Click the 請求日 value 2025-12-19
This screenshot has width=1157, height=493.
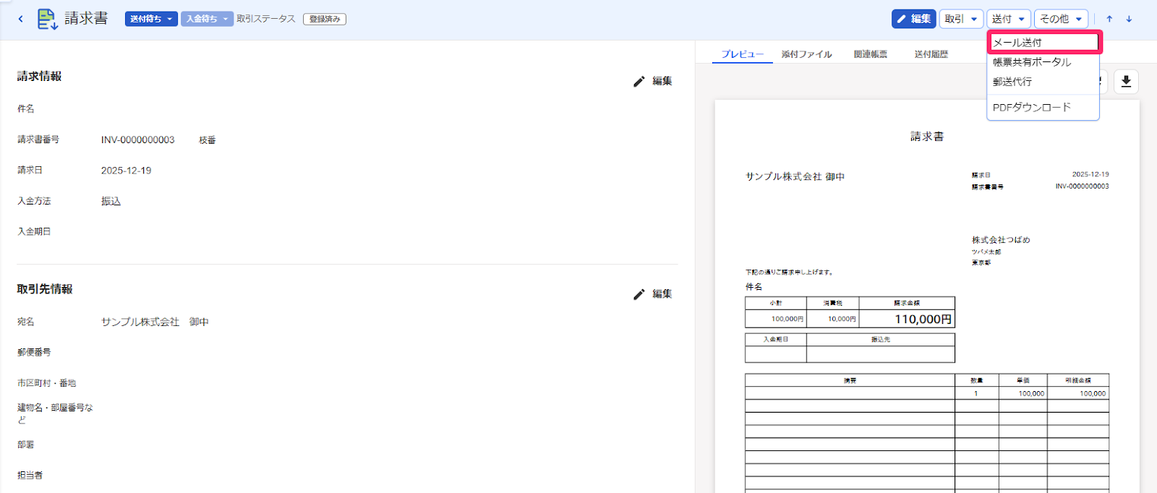point(127,171)
